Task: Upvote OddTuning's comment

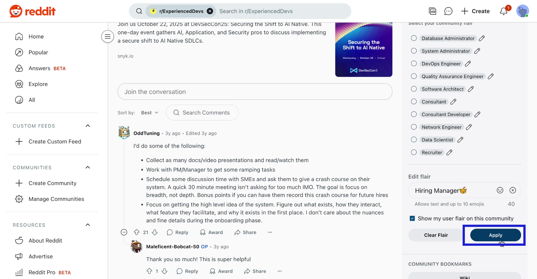Action: 136,232
